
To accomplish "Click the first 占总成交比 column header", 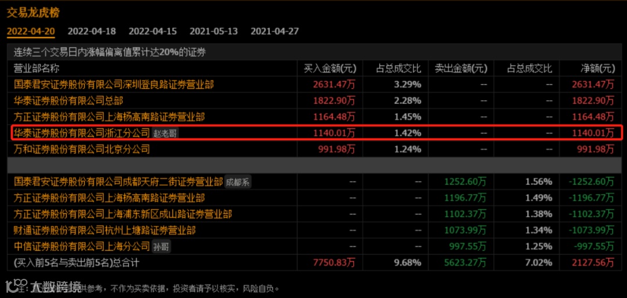I will click(399, 69).
